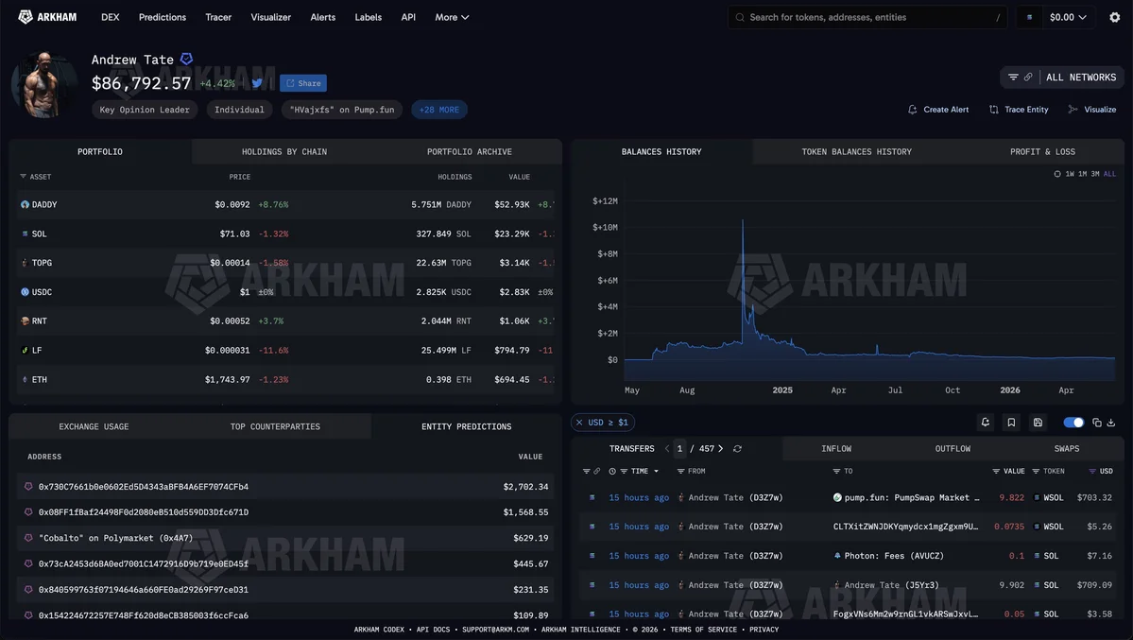Screen dimensions: 1133x640
Task: Open Terms of Service footer link
Action: [703, 630]
